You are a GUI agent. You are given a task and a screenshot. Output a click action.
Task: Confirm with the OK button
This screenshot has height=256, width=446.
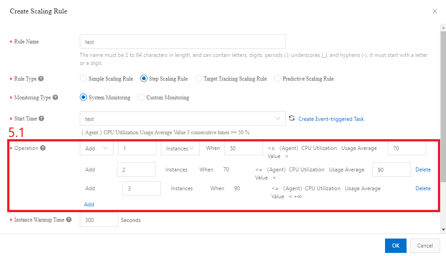(x=395, y=246)
